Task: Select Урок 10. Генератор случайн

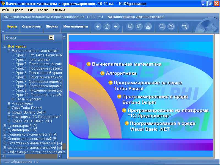Action: click(x=39, y=95)
